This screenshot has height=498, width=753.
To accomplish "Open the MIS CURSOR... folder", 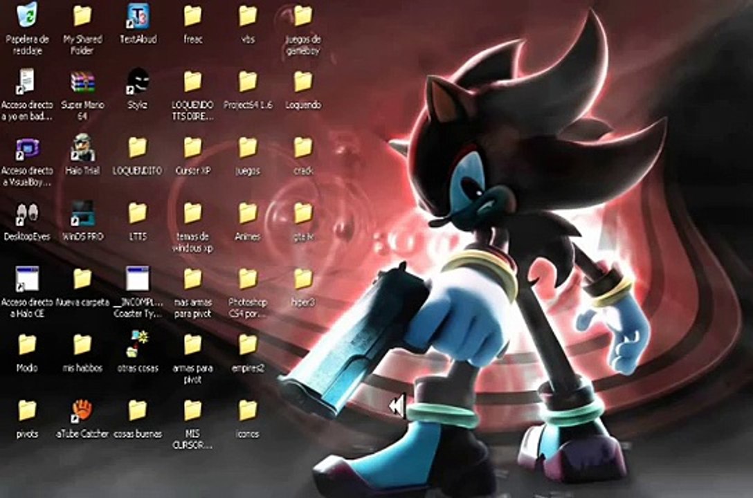I will pos(192,409).
